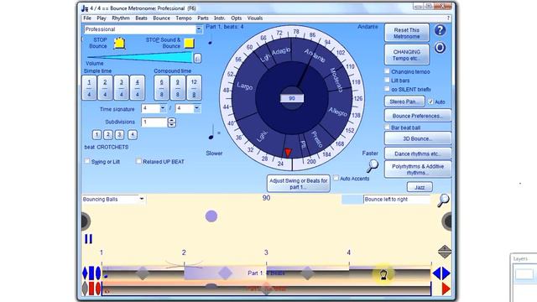Click the grey up-down diamond control
This screenshot has height=302, width=537.
(445, 252)
